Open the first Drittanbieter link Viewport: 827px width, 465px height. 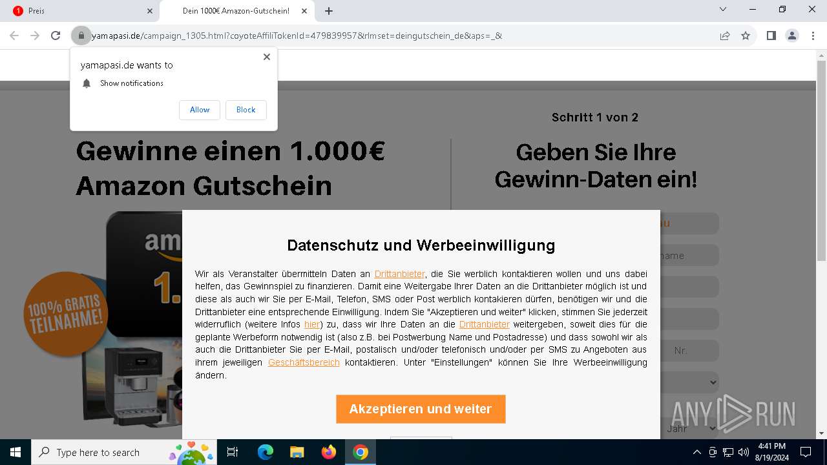coord(400,274)
